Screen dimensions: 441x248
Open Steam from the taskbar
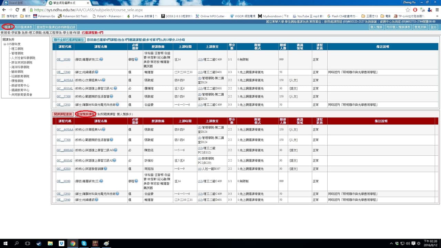pos(39,243)
